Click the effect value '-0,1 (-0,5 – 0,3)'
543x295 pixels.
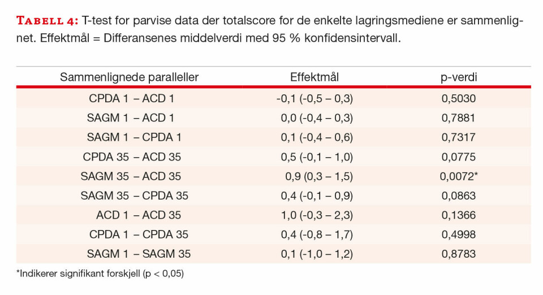(314, 98)
